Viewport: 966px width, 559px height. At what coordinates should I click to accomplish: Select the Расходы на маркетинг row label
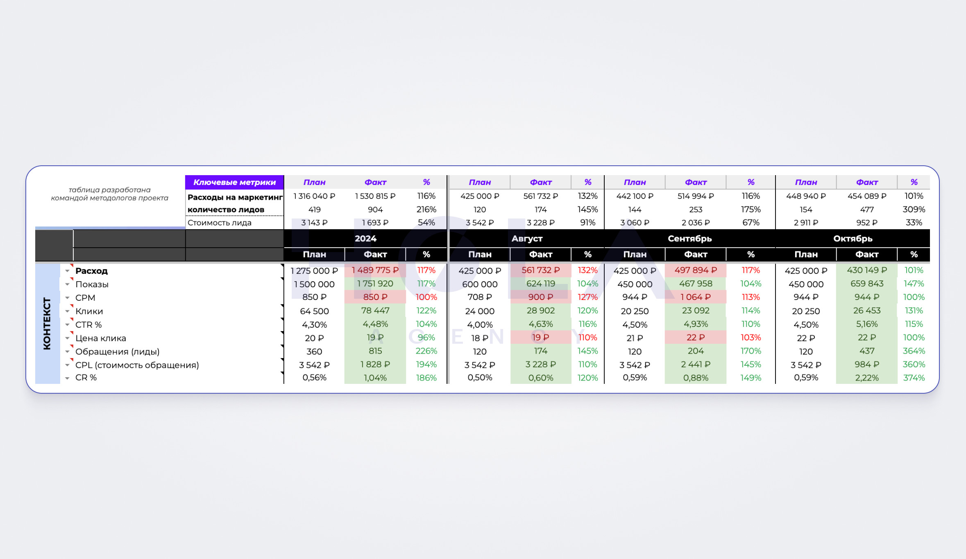click(x=235, y=197)
